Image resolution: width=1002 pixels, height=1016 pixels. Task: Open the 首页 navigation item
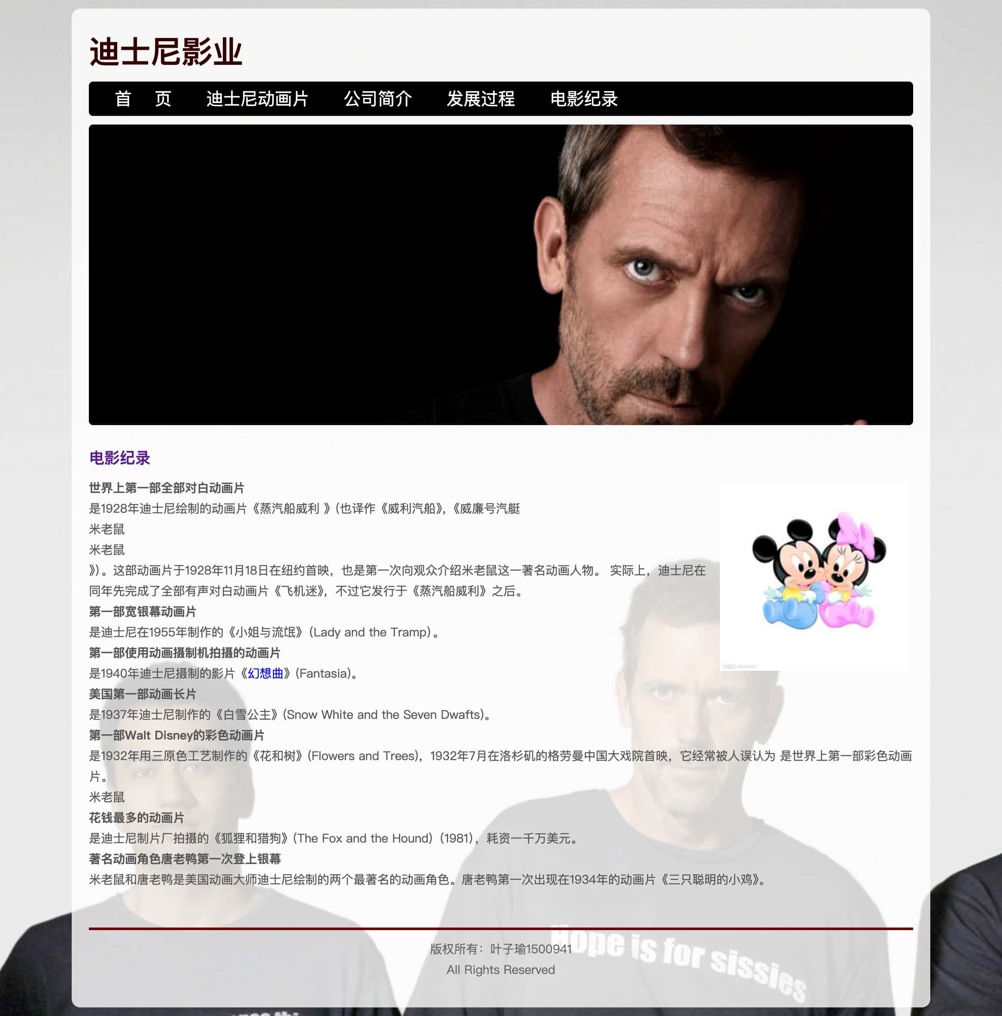pos(143,99)
